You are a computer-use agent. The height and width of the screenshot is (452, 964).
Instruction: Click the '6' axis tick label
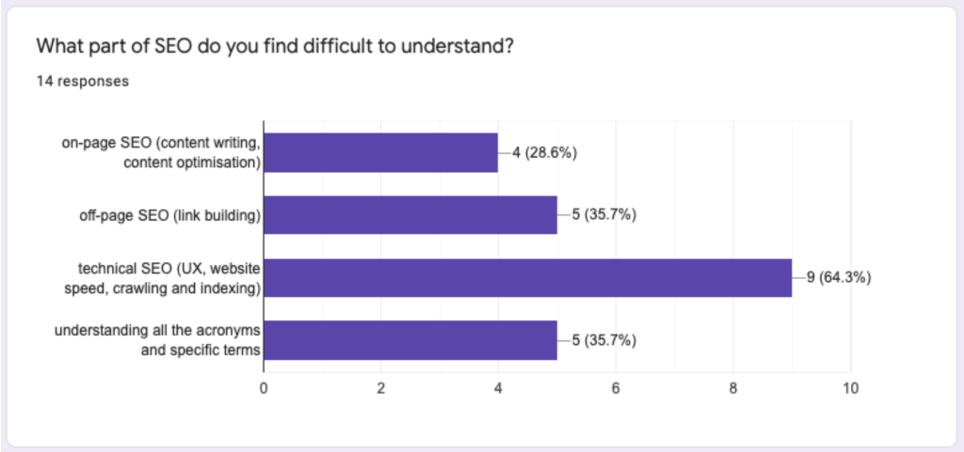[x=616, y=388]
